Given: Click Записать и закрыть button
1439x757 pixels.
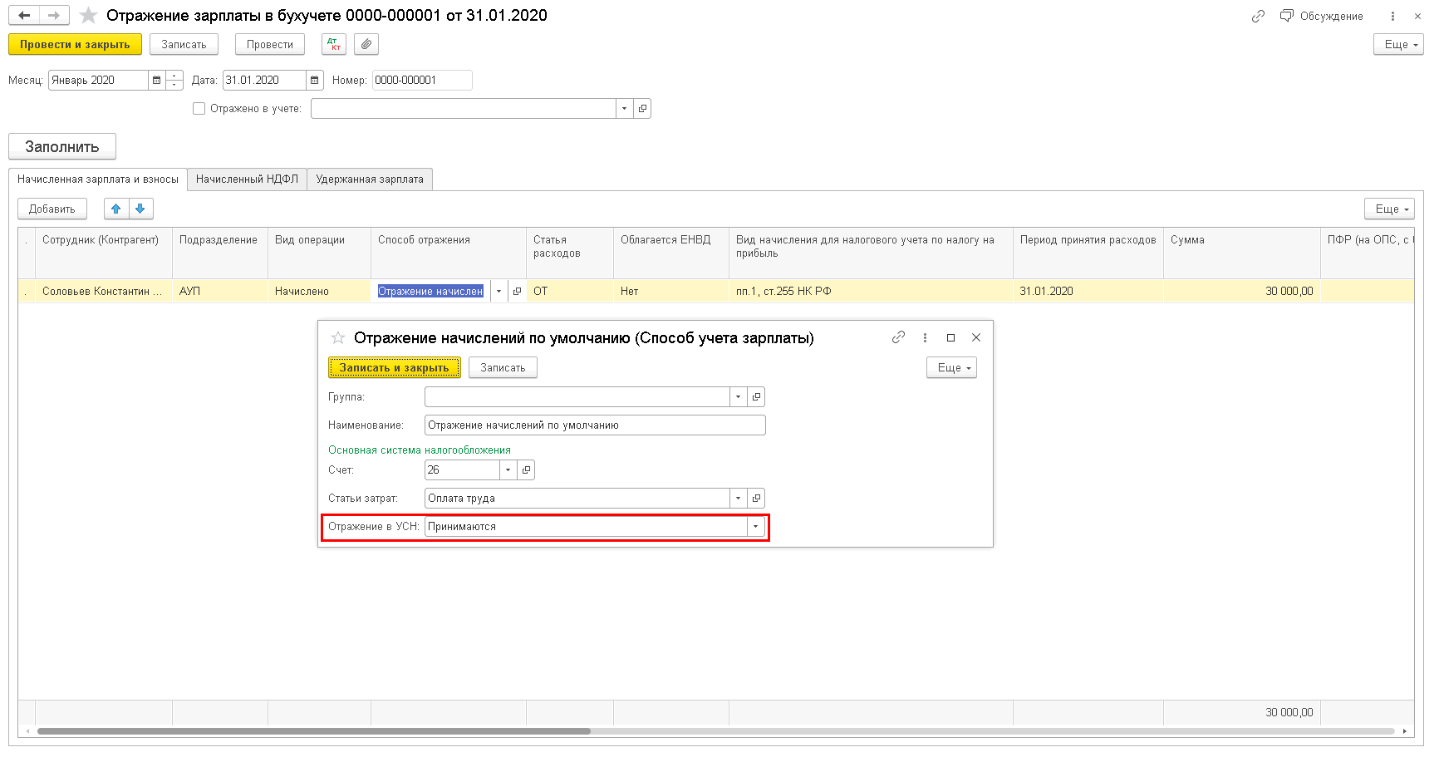Looking at the screenshot, I should (x=394, y=367).
